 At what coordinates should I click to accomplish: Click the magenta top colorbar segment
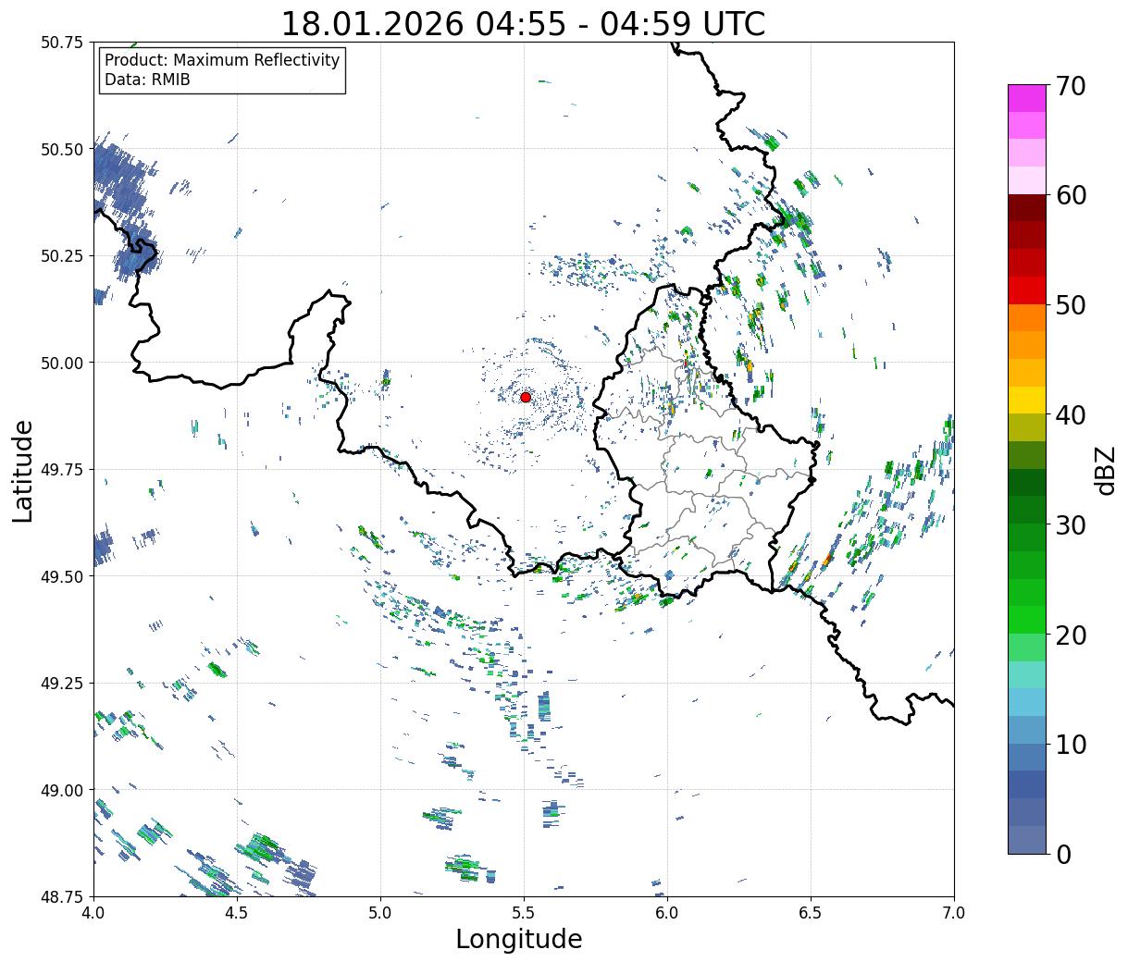(1027, 98)
